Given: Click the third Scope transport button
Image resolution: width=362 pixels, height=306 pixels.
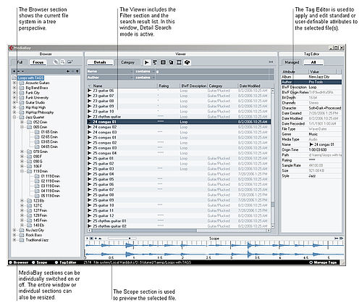Looking at the screenshot, I should point(96,239).
